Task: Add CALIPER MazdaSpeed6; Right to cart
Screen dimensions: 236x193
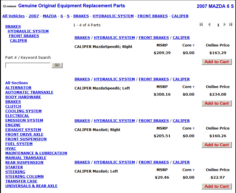Action: pos(217,62)
